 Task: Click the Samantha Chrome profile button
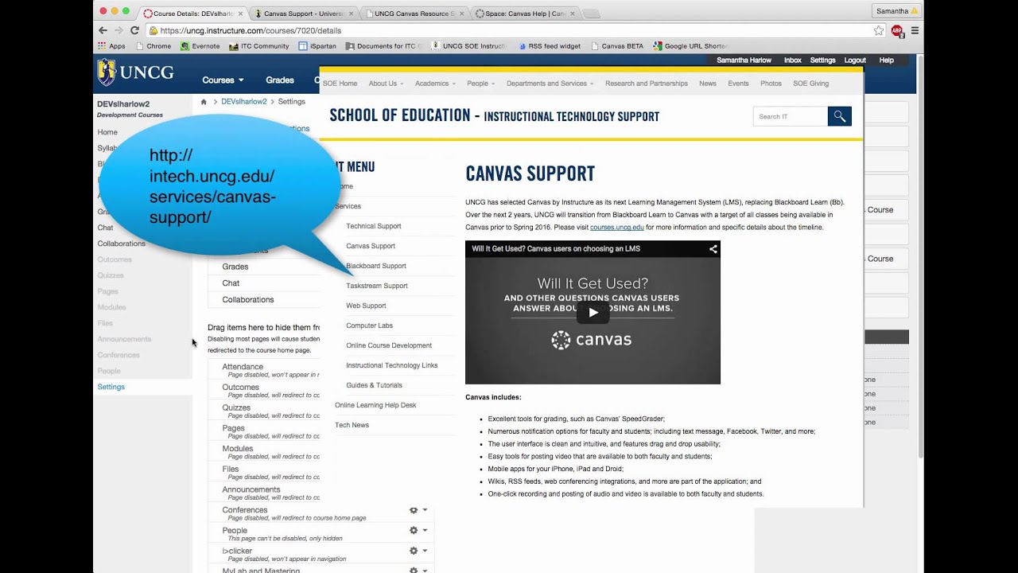pyautogui.click(x=896, y=11)
